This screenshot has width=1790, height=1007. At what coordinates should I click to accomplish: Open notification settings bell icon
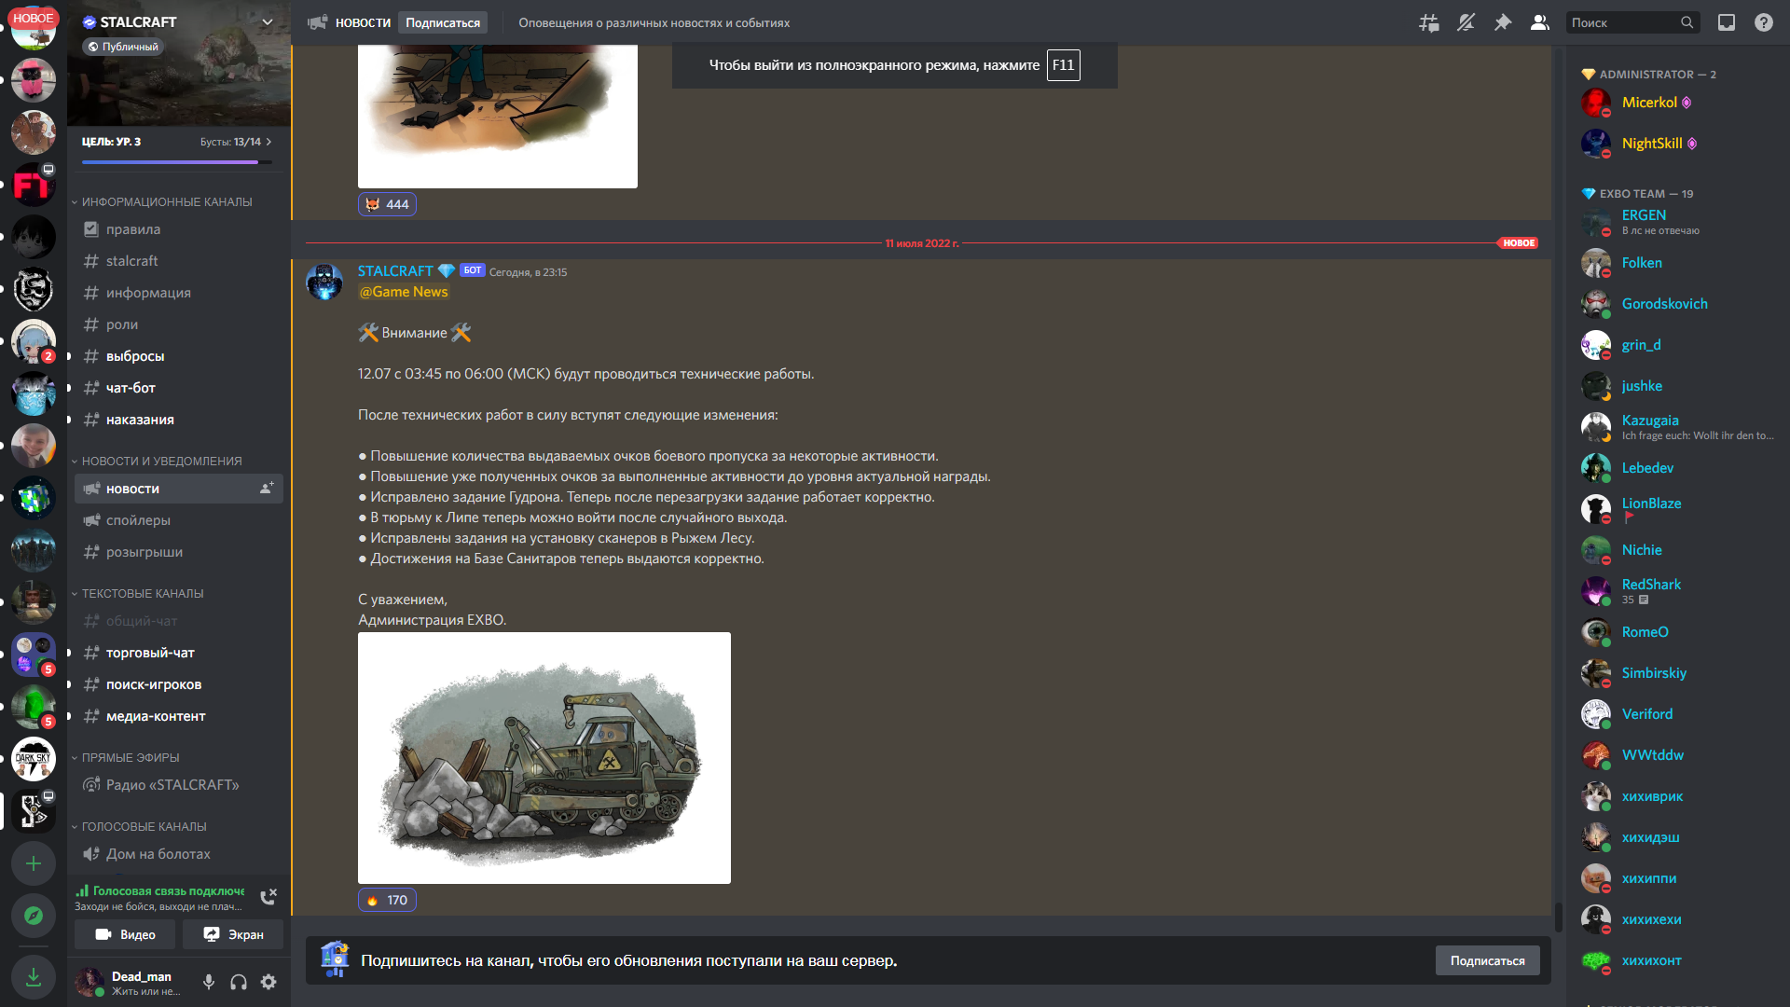pos(1466,22)
